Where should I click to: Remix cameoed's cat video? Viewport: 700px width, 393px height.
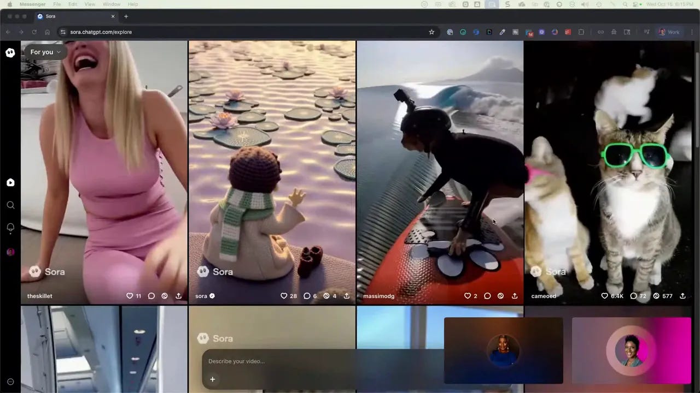click(656, 296)
